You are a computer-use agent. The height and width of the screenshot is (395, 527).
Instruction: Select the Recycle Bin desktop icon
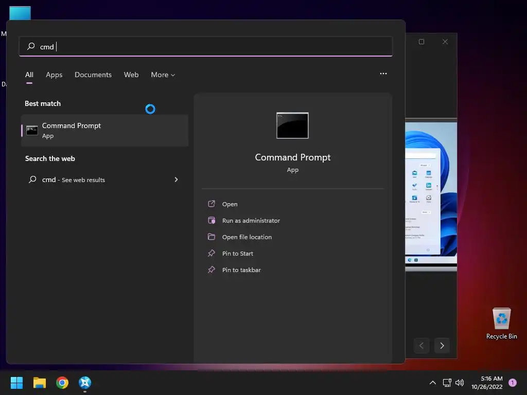(501, 324)
